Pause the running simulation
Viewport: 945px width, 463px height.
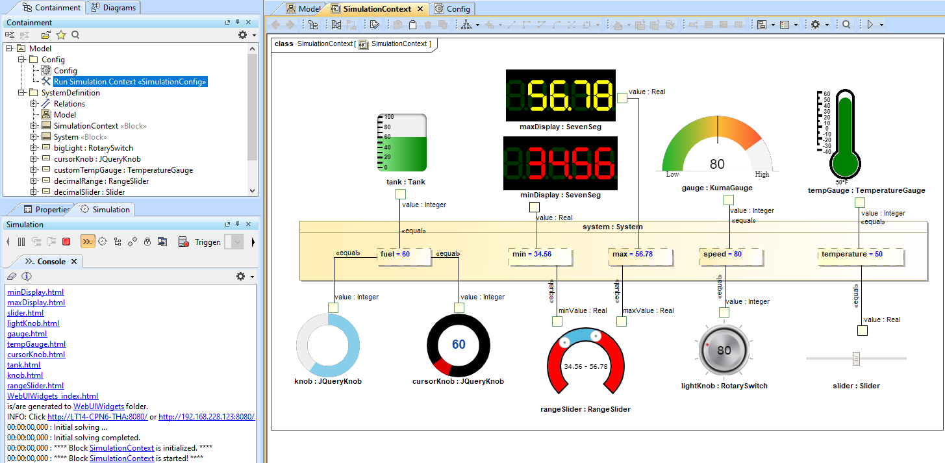(21, 242)
